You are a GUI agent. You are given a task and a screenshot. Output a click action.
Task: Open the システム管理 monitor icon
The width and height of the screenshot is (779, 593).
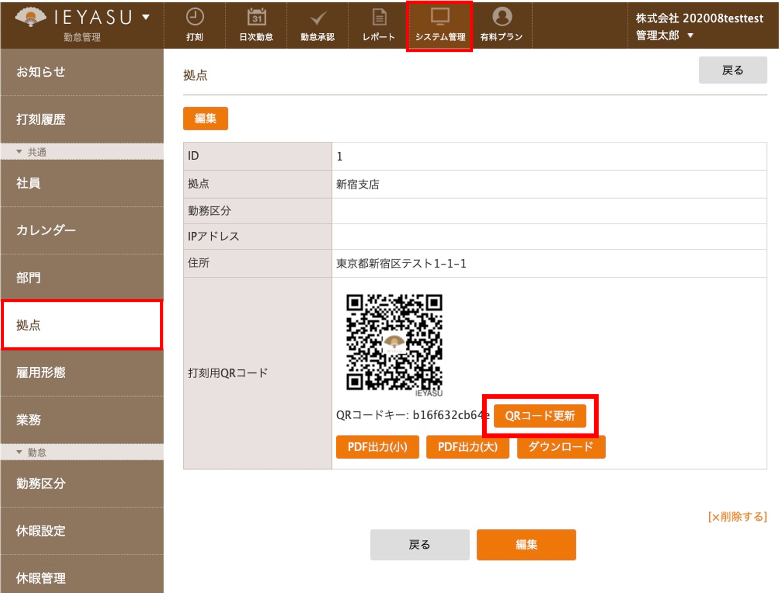tap(440, 17)
